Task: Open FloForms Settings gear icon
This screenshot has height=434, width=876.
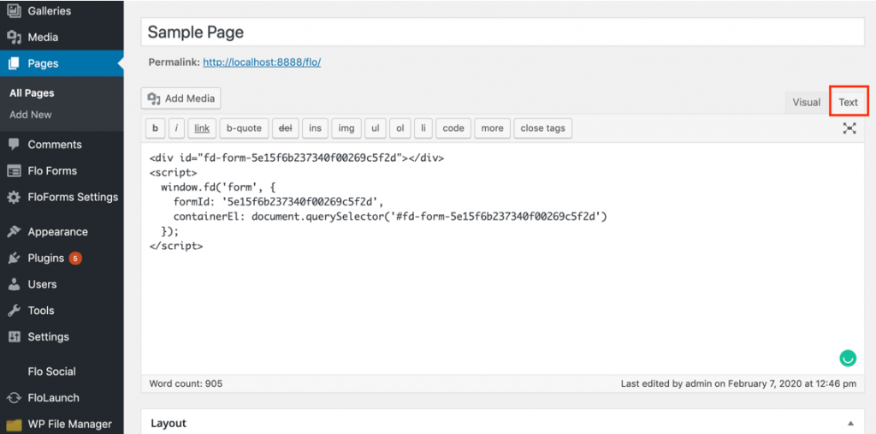Action: point(14,197)
